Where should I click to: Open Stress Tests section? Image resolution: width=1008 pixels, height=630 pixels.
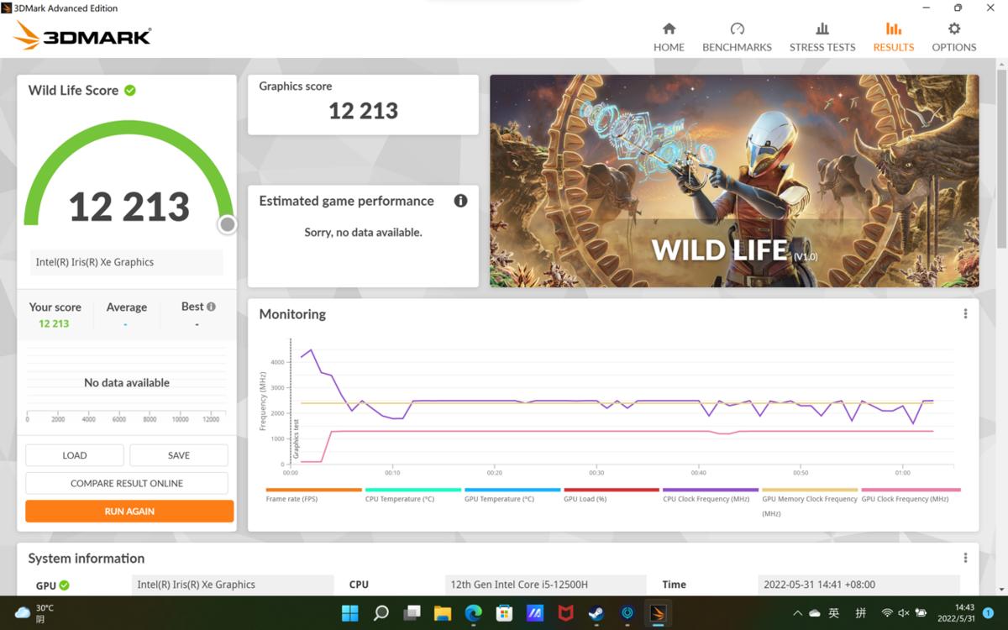[822, 37]
